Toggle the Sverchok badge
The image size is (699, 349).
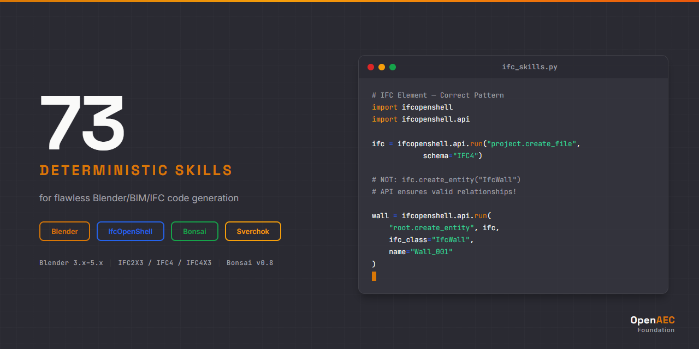253,231
